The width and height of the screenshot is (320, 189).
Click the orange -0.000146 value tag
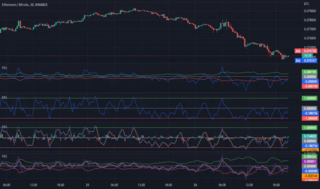[310, 176]
